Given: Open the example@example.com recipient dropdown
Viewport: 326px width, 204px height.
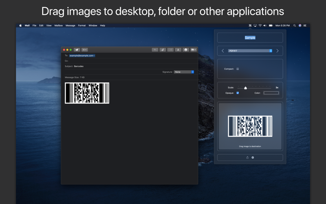Looking at the screenshot, I should [x=82, y=55].
